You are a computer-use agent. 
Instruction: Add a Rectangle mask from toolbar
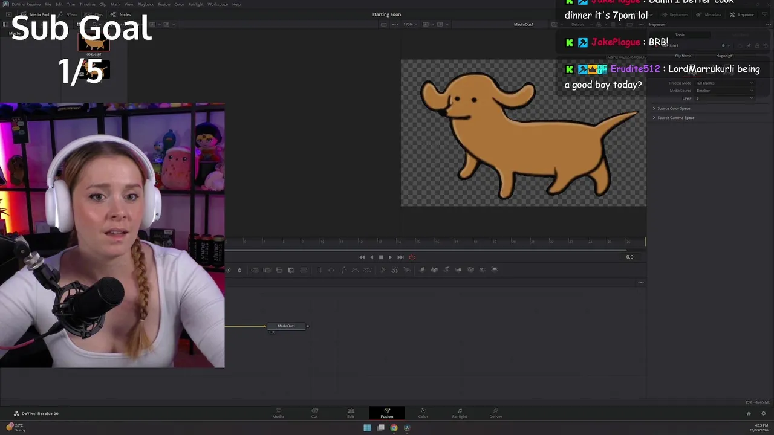[319, 269]
